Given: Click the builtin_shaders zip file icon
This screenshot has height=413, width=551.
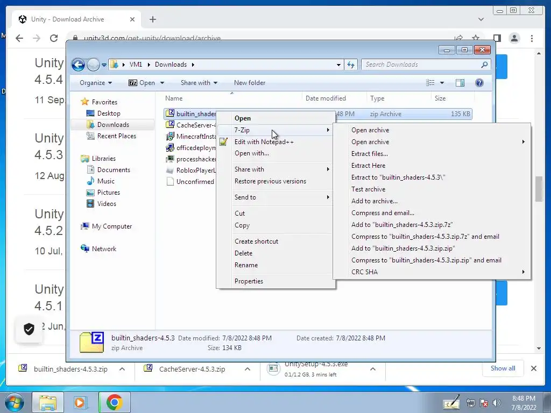Looking at the screenshot, I should [170, 113].
